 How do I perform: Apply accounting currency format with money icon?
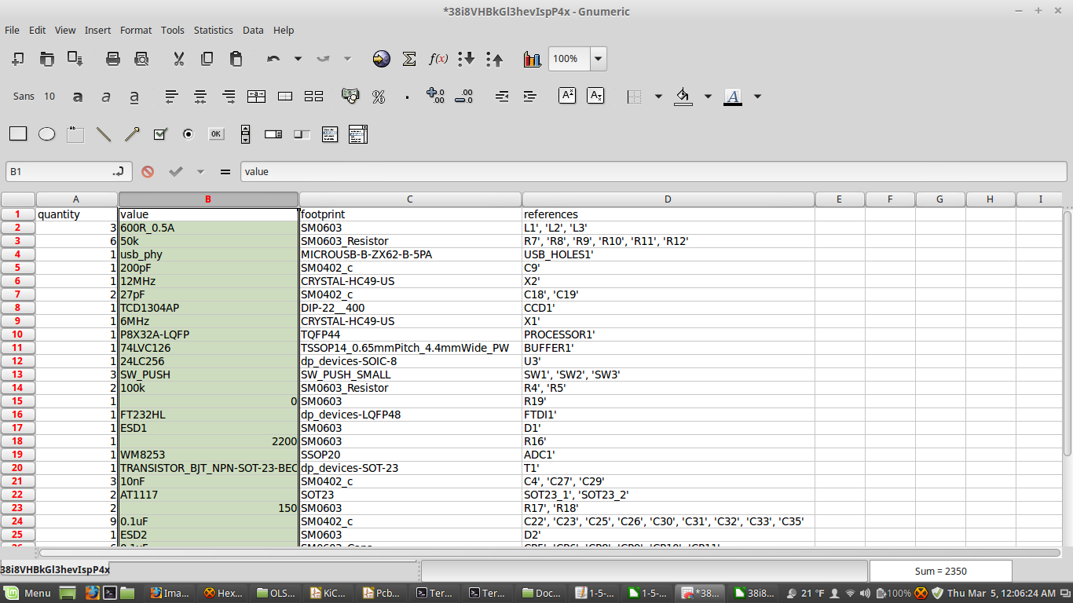tap(350, 97)
